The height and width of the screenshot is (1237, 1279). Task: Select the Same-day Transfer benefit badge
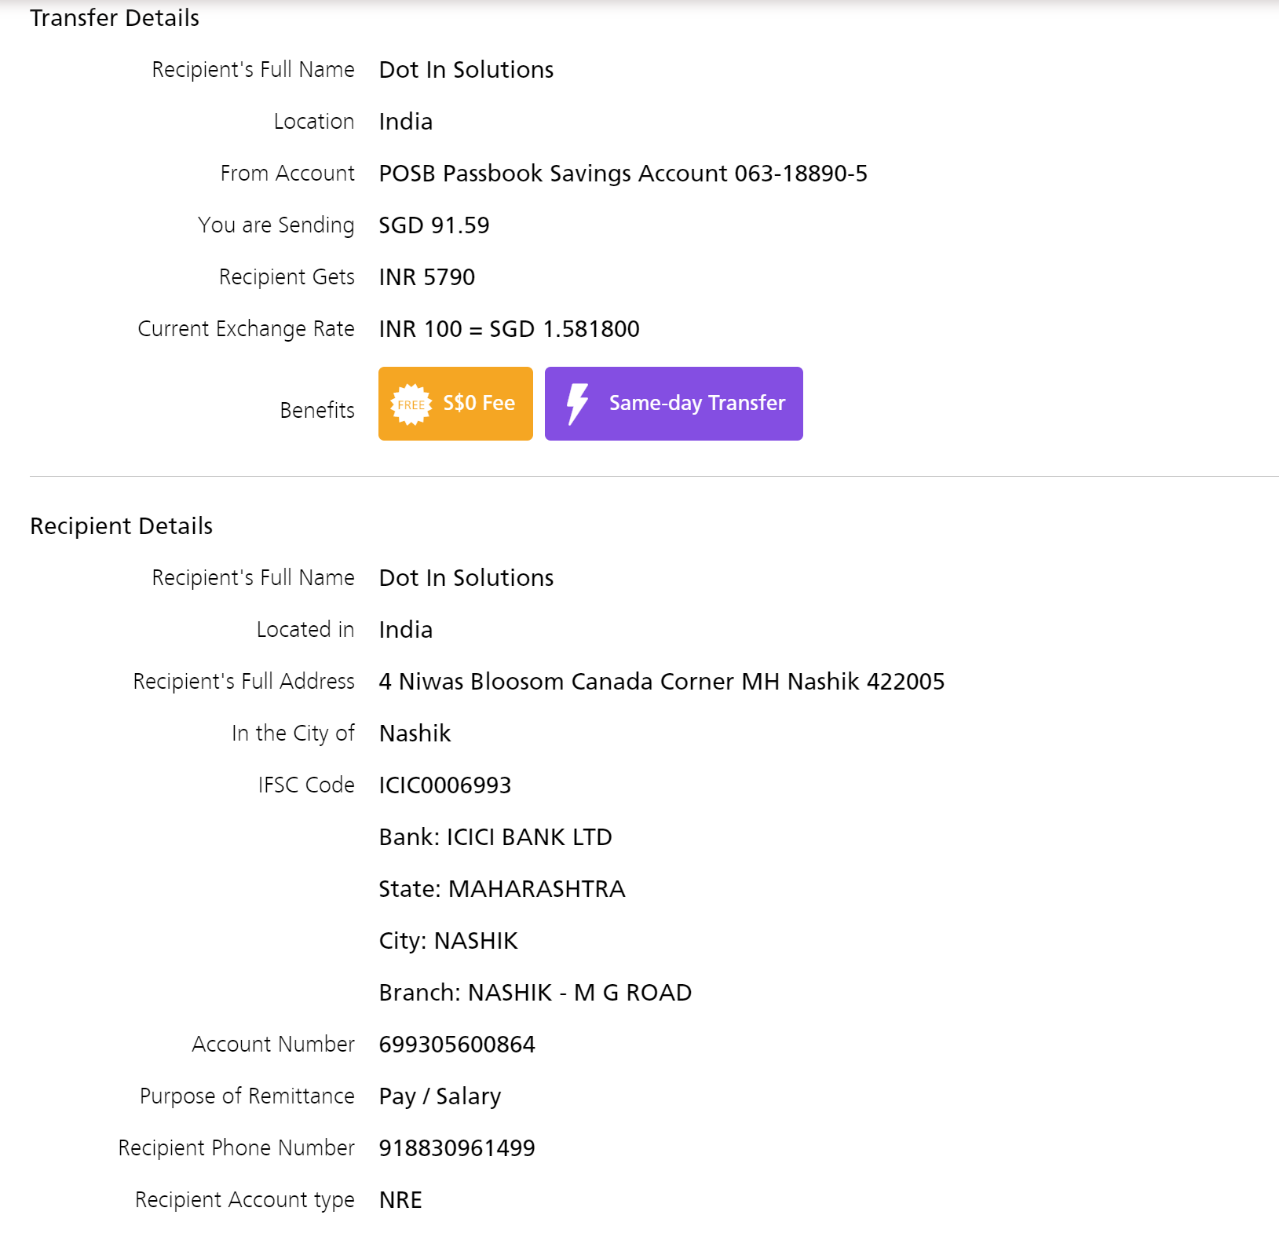(674, 404)
